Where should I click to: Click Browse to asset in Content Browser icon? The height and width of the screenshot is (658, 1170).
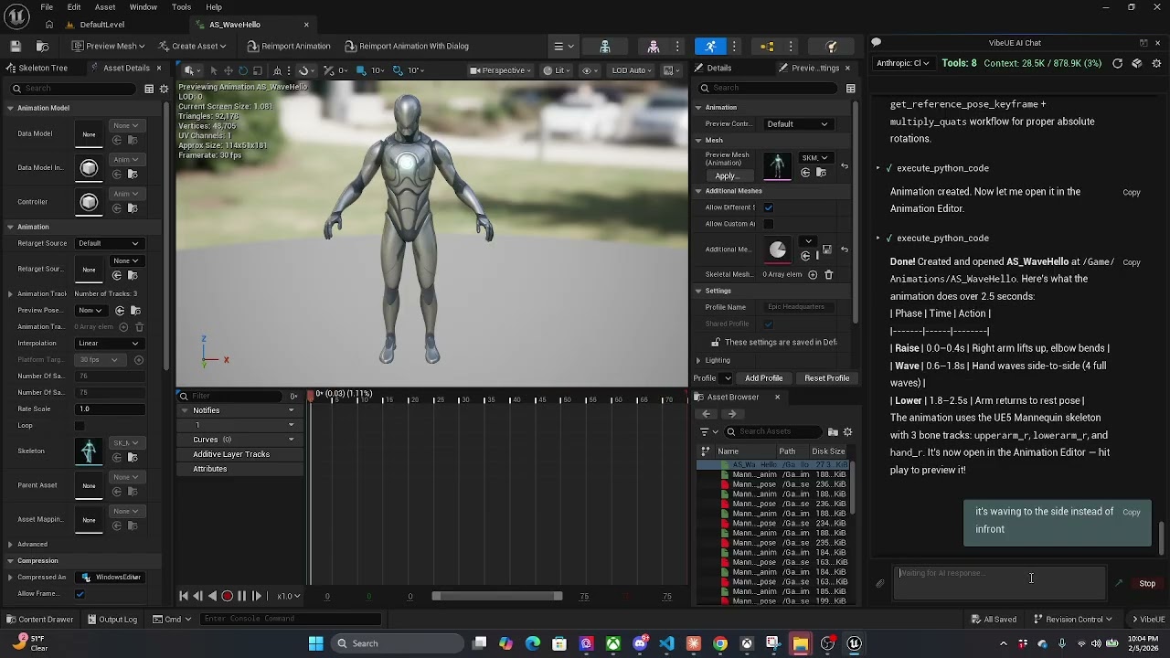pos(42,46)
